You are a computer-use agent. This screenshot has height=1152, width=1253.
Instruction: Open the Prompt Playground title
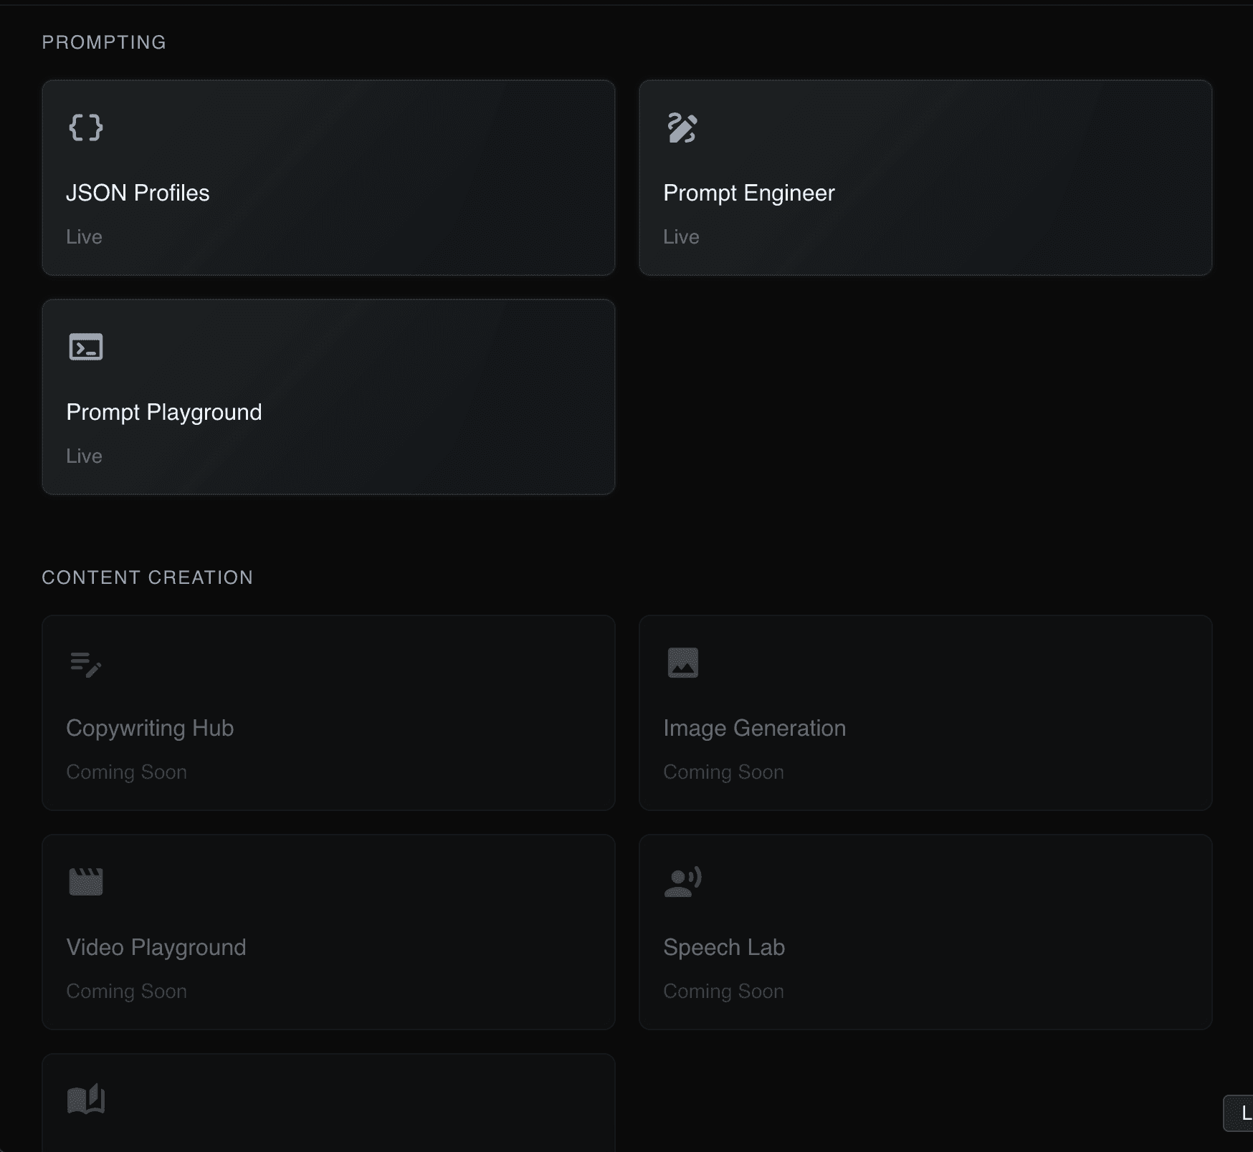(164, 412)
